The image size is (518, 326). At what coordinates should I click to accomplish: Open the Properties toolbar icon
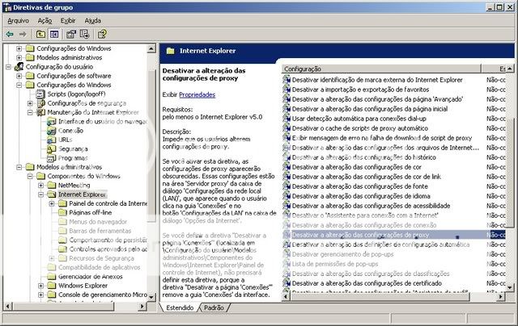(x=71, y=34)
